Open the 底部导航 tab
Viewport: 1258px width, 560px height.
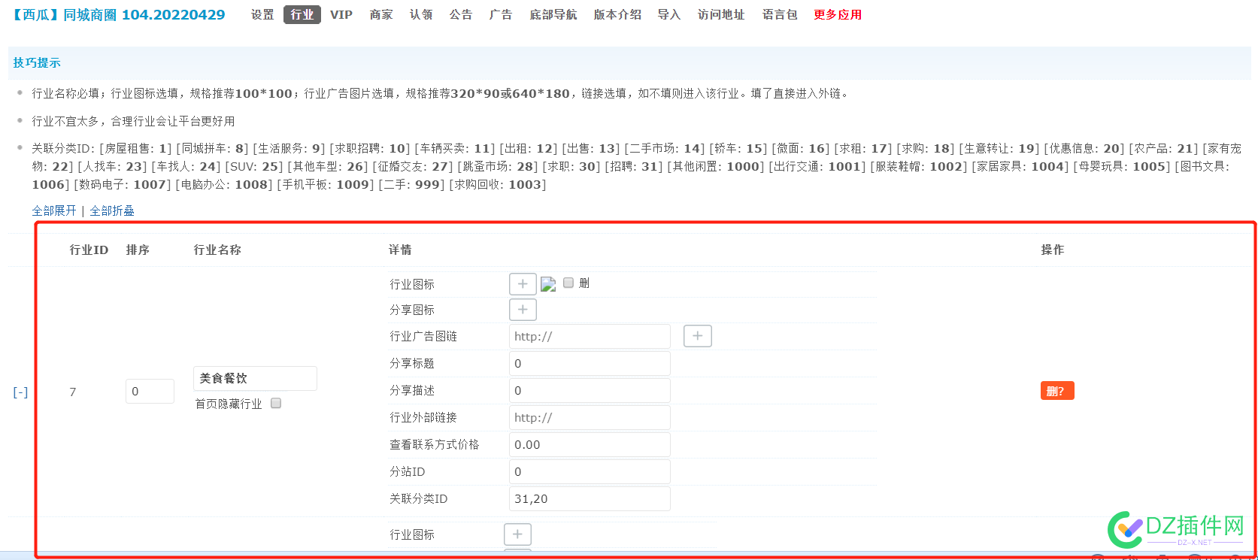[553, 14]
